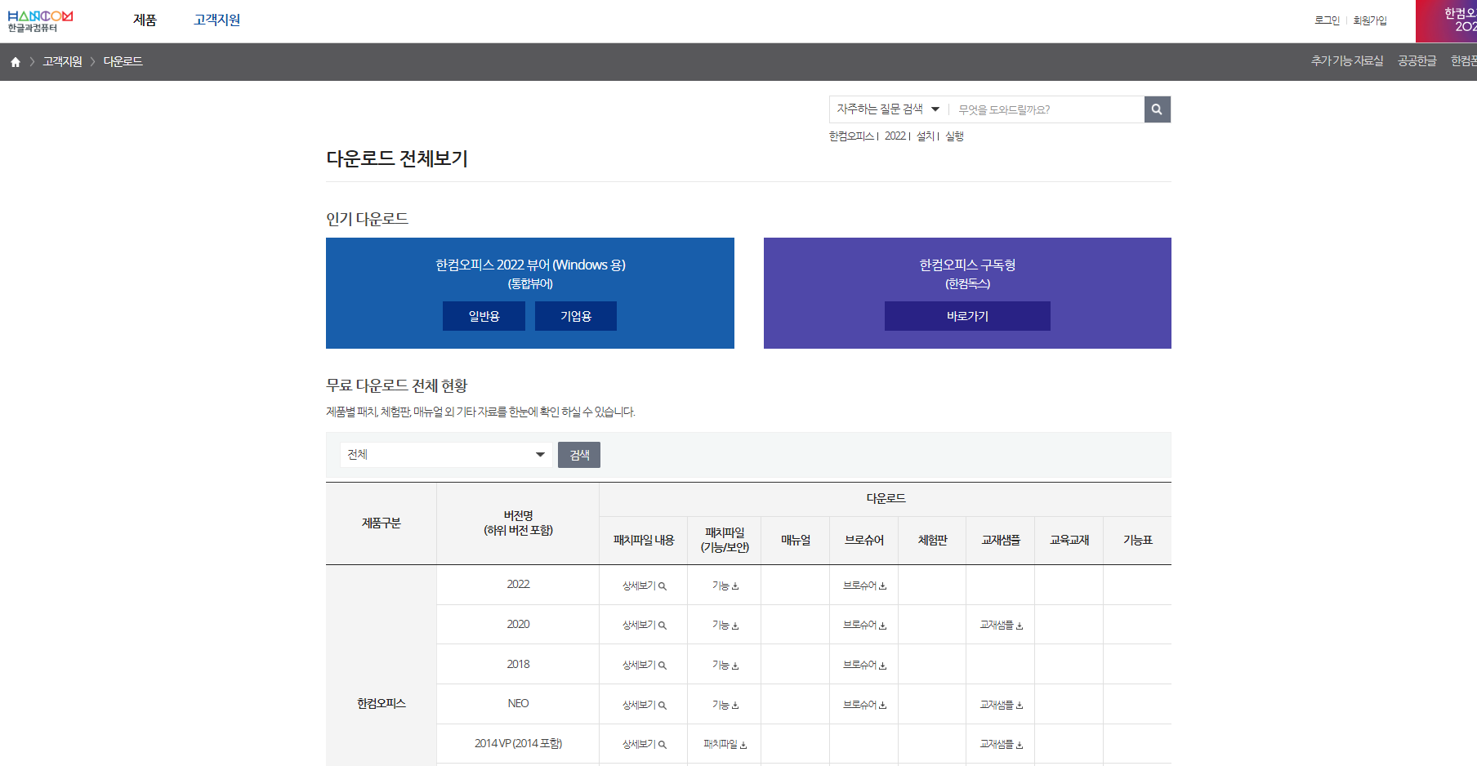1477x766 pixels.
Task: Open the 고객지원 menu in the header
Action: (x=216, y=20)
